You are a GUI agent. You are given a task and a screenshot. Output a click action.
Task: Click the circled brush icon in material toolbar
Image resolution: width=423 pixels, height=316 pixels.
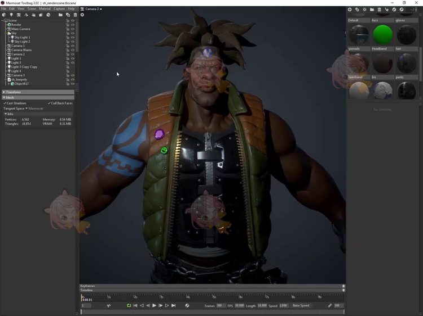point(394,10)
